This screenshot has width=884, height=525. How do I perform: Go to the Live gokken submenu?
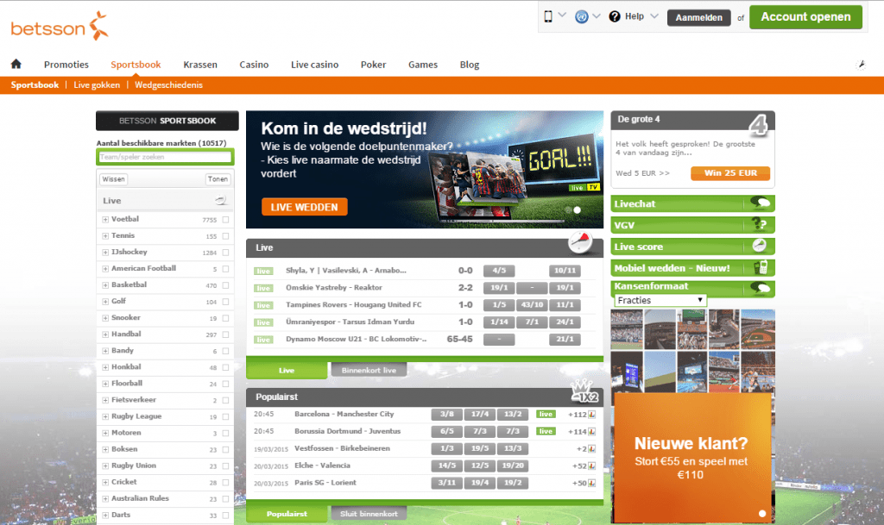tap(97, 85)
